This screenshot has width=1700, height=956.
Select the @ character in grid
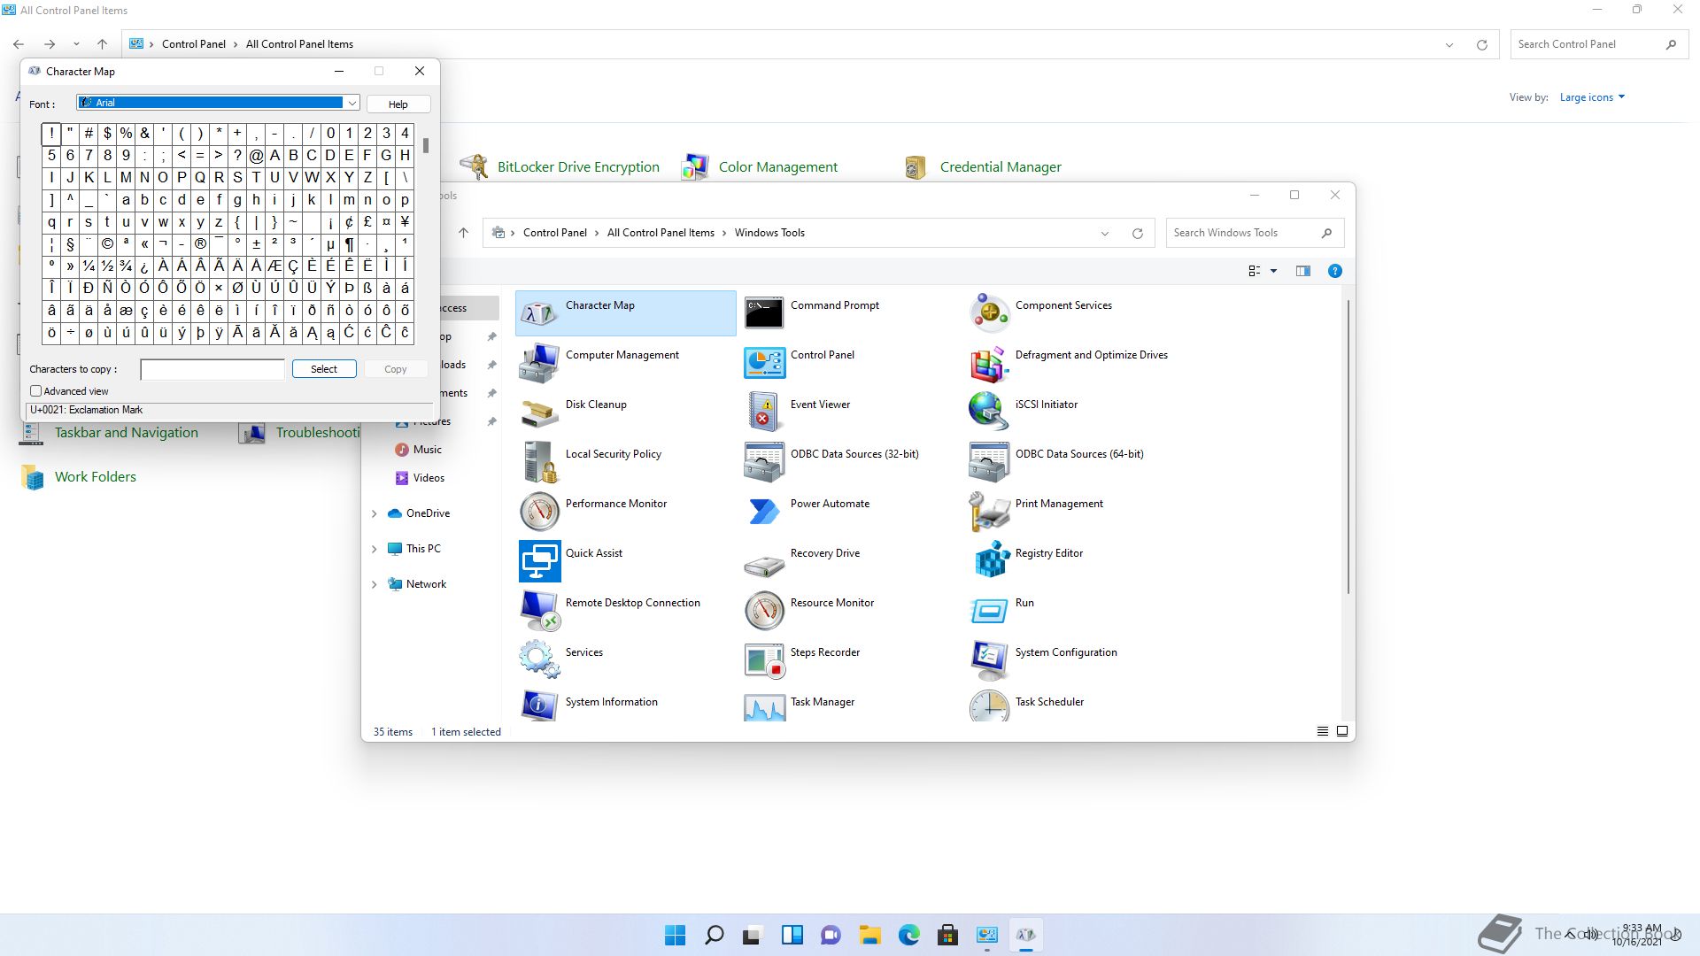256,156
